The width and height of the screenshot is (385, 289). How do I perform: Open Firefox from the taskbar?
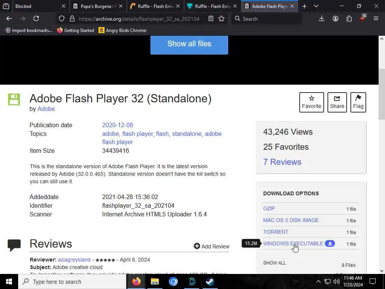(x=136, y=281)
